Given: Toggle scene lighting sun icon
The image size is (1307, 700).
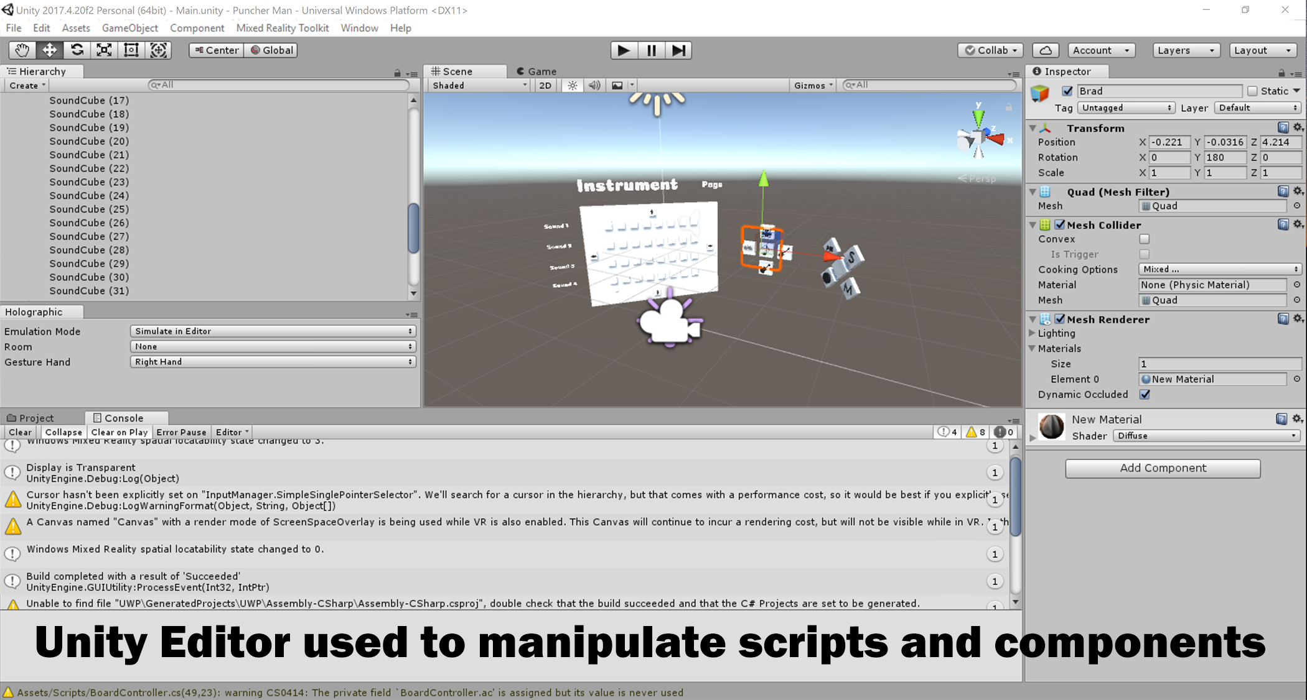Looking at the screenshot, I should 572,85.
